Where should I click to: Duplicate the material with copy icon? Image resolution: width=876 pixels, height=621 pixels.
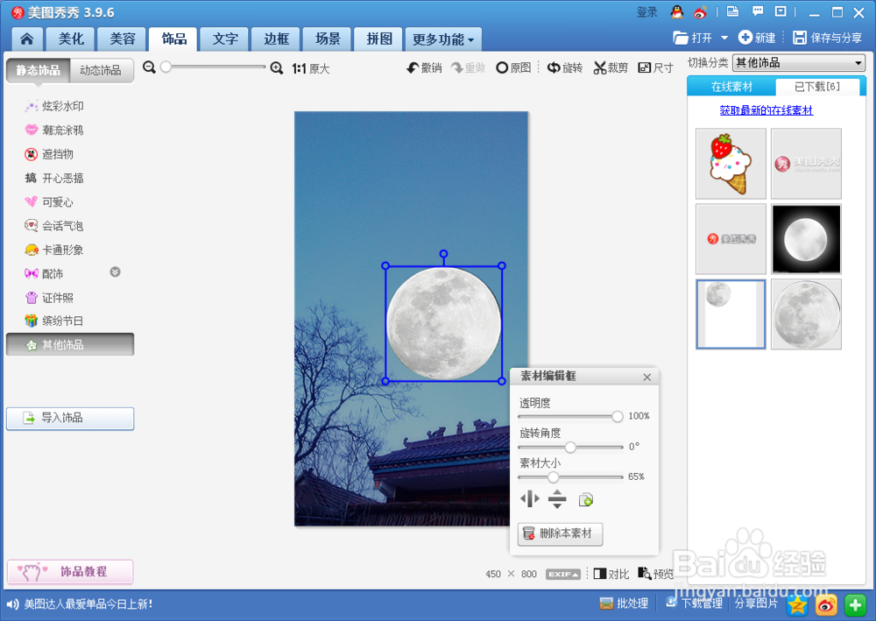pos(585,499)
